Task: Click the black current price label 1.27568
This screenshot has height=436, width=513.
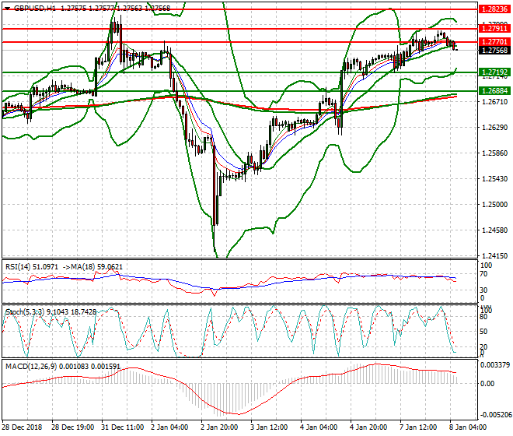Action: tap(494, 50)
